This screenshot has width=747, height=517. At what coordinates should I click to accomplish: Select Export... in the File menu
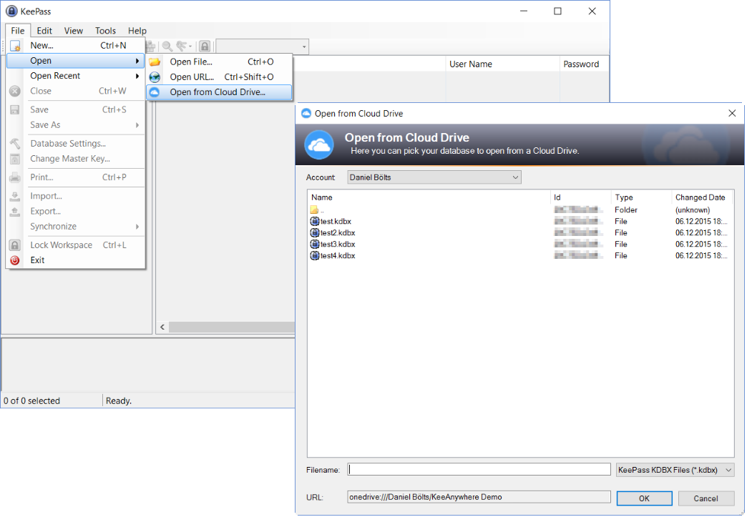tap(77, 212)
